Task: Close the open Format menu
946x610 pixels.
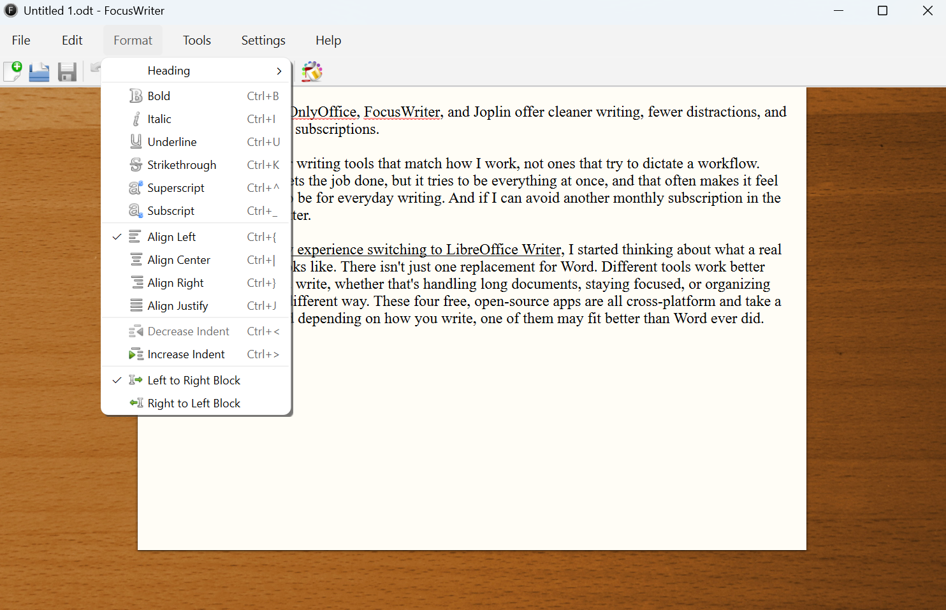Action: (x=133, y=40)
